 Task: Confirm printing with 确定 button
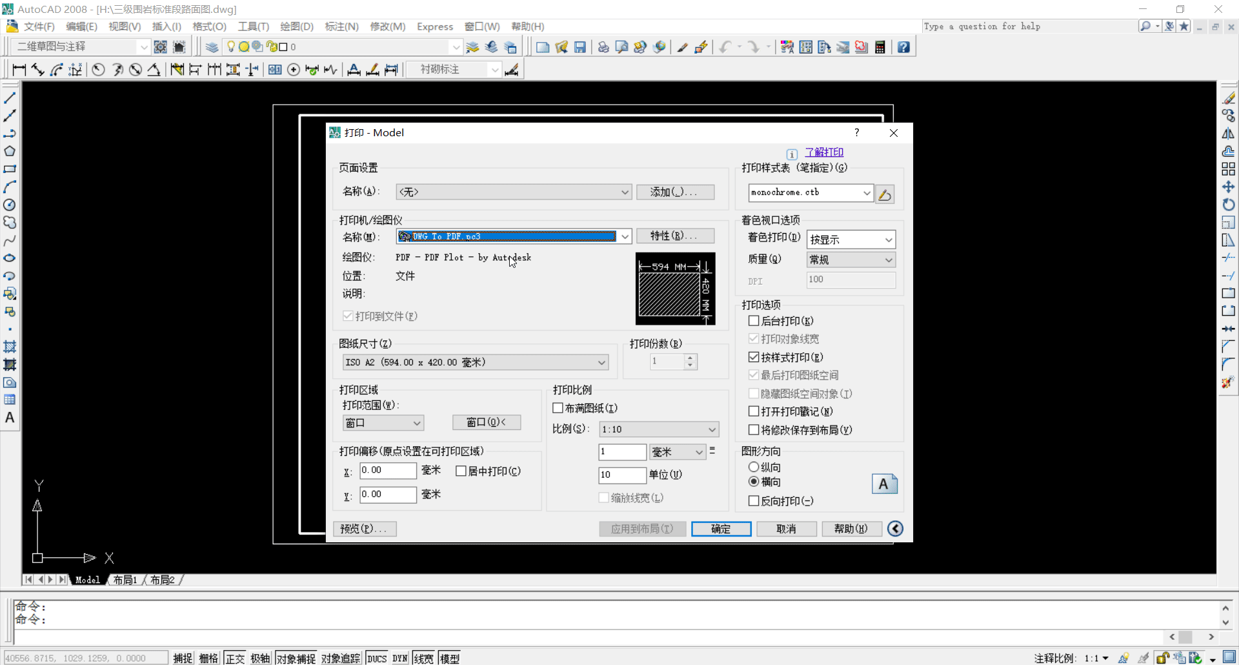tap(721, 529)
